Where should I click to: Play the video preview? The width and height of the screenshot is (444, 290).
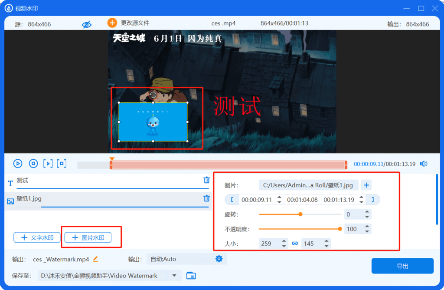coord(17,164)
